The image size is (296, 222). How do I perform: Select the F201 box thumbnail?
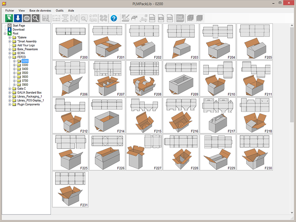[107, 42]
